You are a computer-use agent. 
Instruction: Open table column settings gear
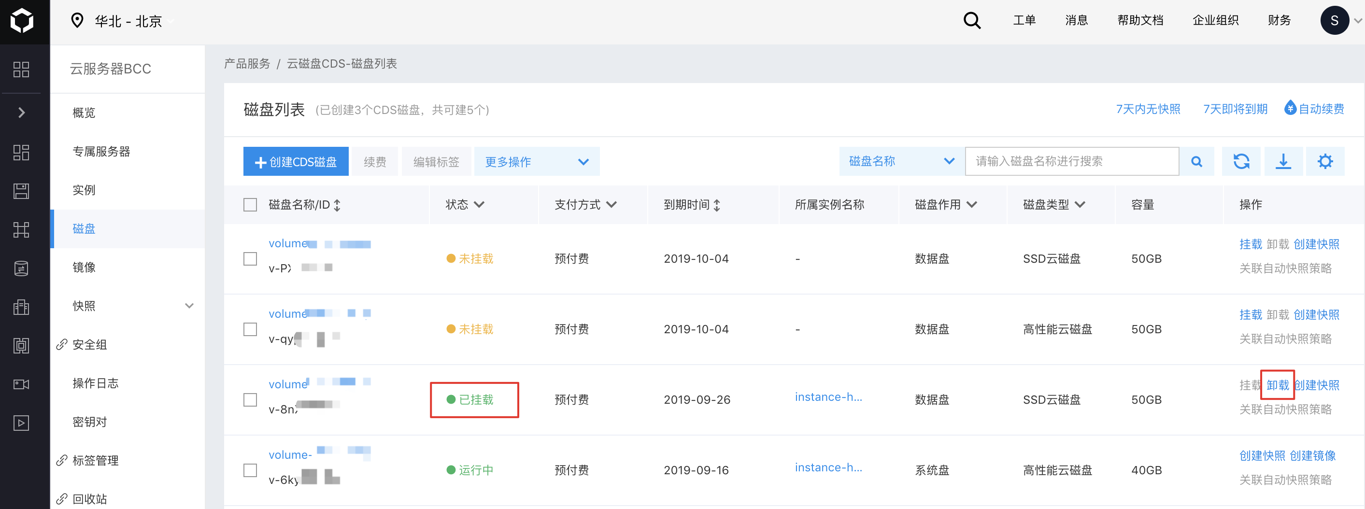click(1325, 162)
